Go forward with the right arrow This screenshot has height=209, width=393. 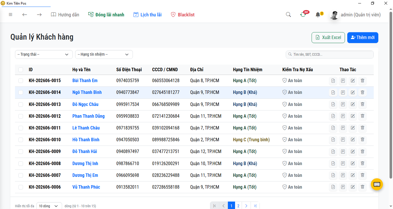click(x=39, y=15)
